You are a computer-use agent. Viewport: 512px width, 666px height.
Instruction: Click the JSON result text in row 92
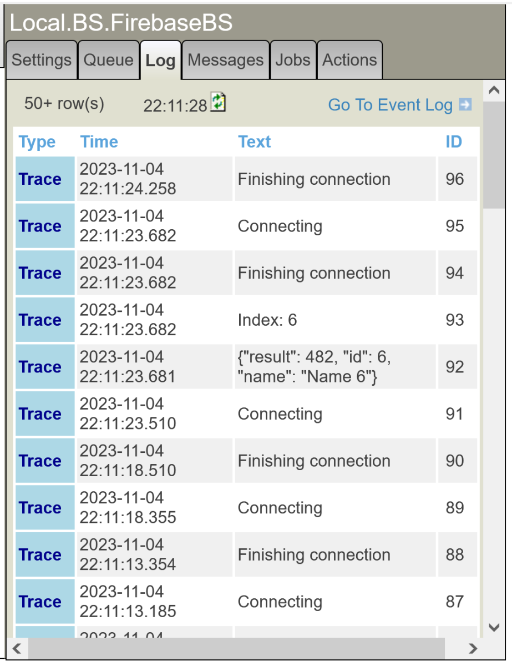click(314, 367)
